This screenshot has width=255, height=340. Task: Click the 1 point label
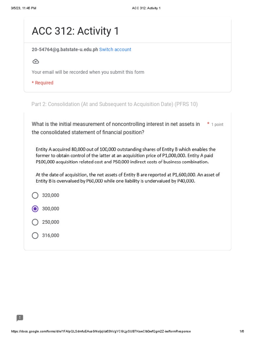[x=217, y=125]
